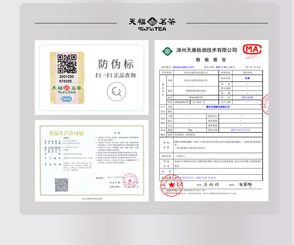
Task: Click the 250g sample quantity cell
Action: pos(189,130)
